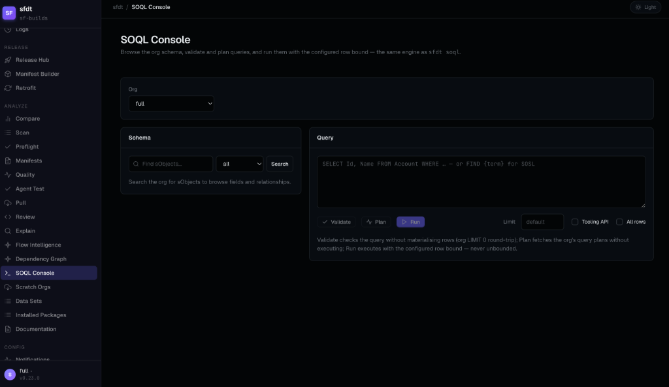Run the query
The height and width of the screenshot is (387, 669).
coord(410,222)
